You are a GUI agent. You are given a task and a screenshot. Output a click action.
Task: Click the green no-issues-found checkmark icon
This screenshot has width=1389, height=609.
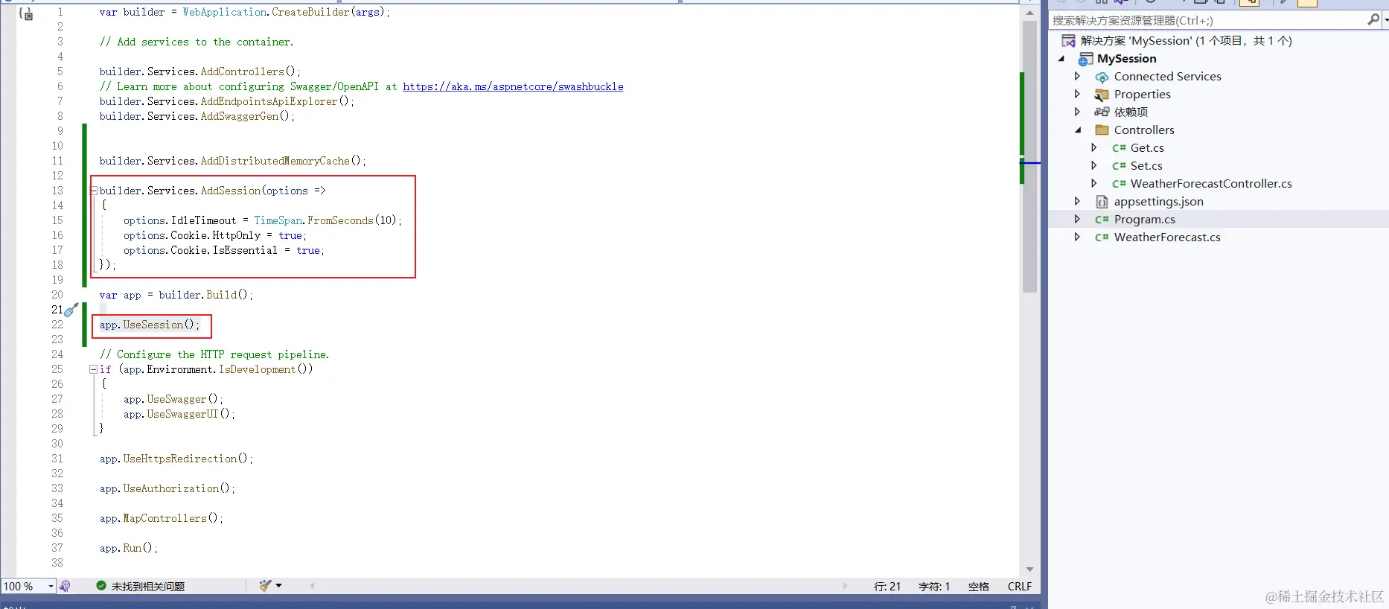coord(101,586)
